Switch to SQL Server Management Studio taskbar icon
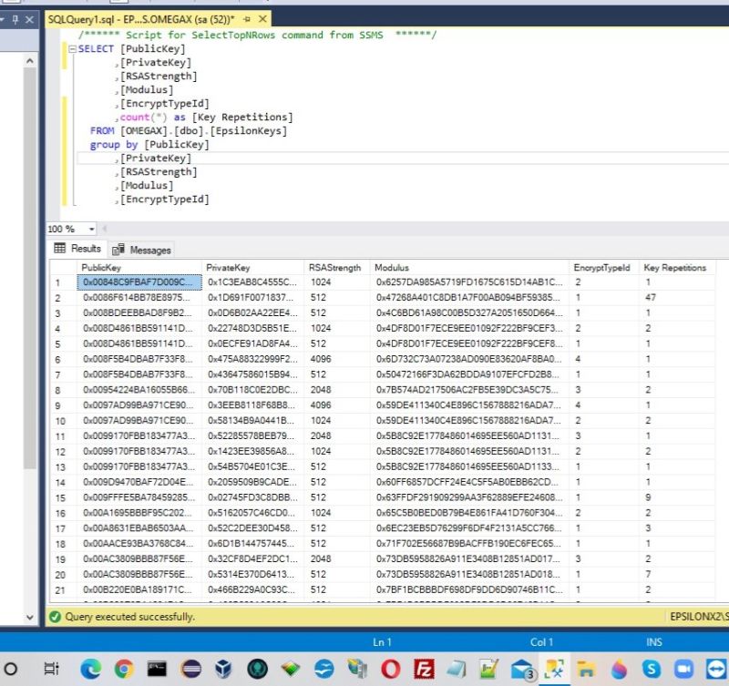 [x=554, y=669]
